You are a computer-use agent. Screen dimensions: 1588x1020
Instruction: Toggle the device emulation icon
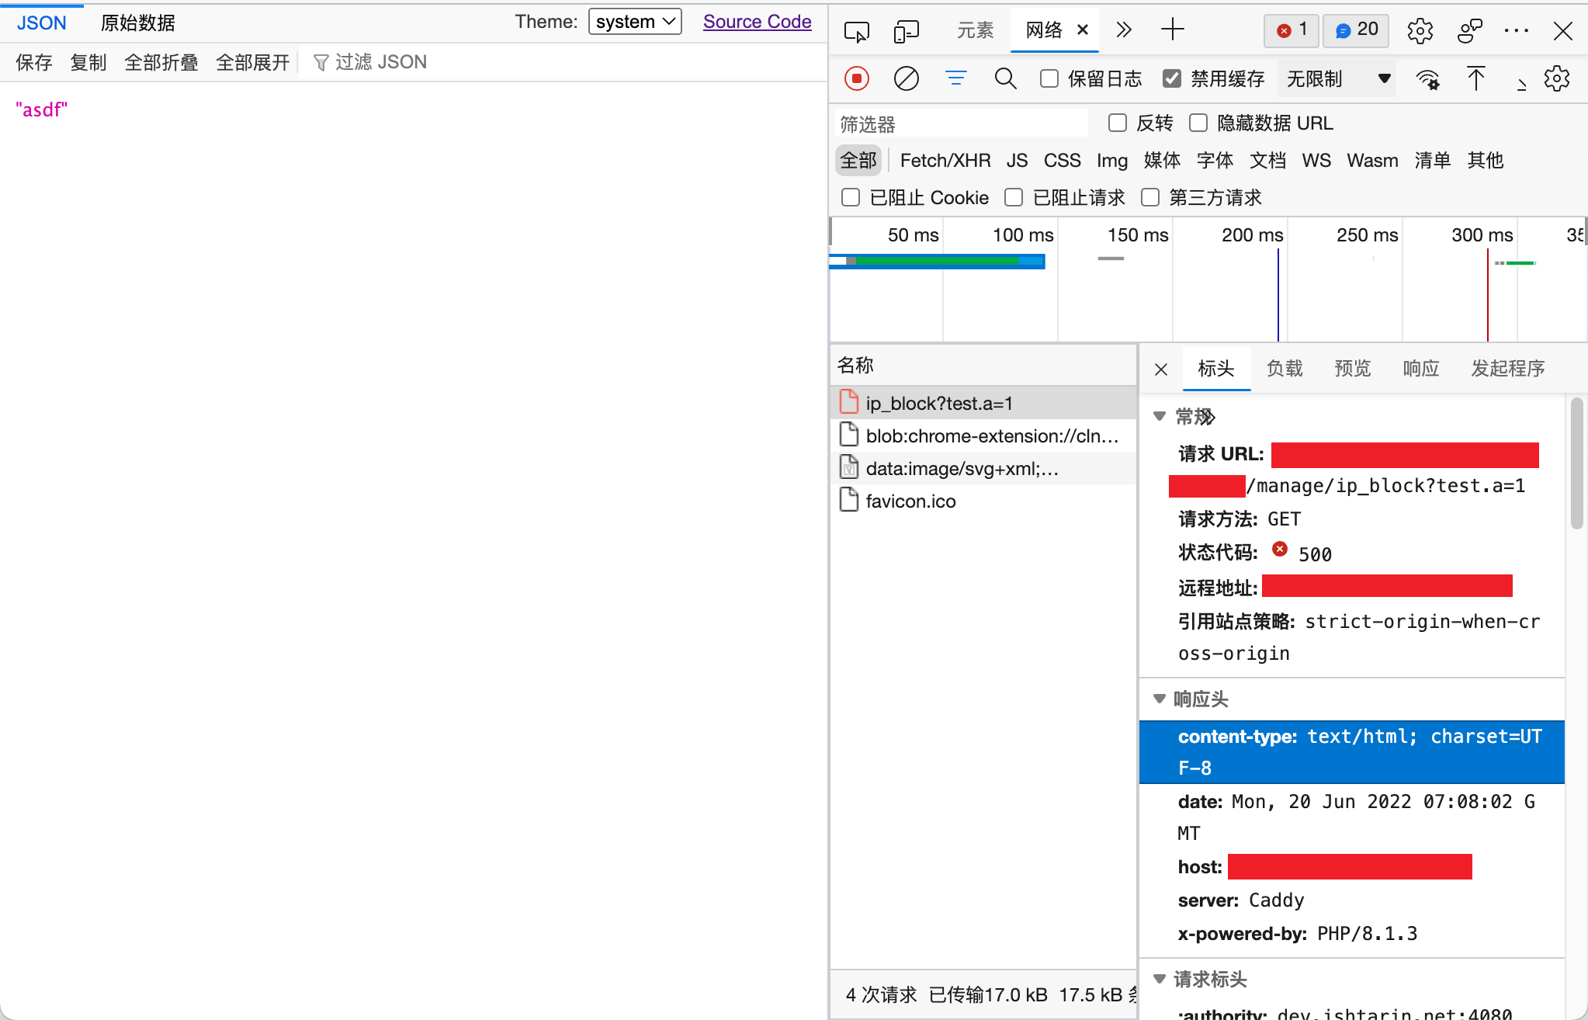pyautogui.click(x=906, y=31)
